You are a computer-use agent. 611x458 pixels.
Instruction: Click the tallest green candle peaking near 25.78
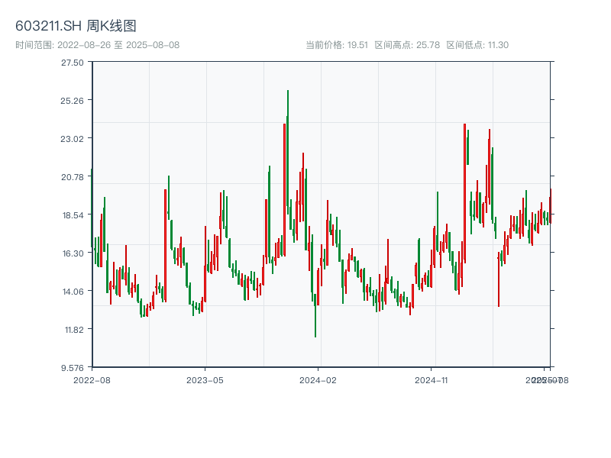click(288, 153)
